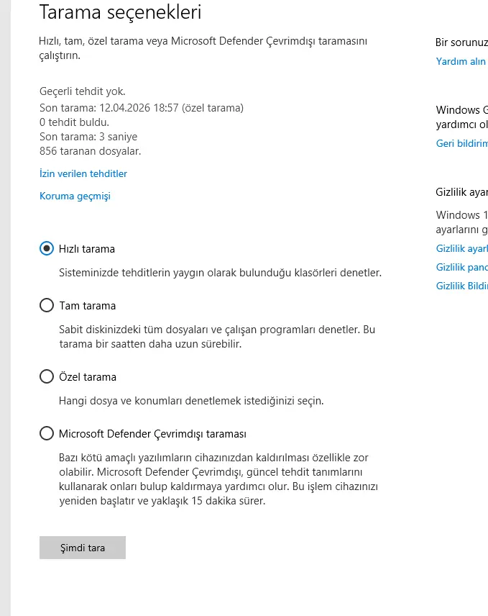Click the Hızlı tarama label text

coord(87,249)
